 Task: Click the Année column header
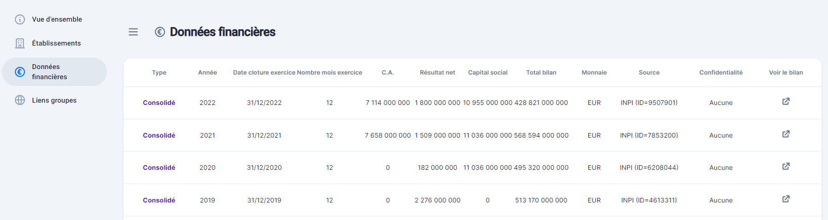(x=207, y=73)
